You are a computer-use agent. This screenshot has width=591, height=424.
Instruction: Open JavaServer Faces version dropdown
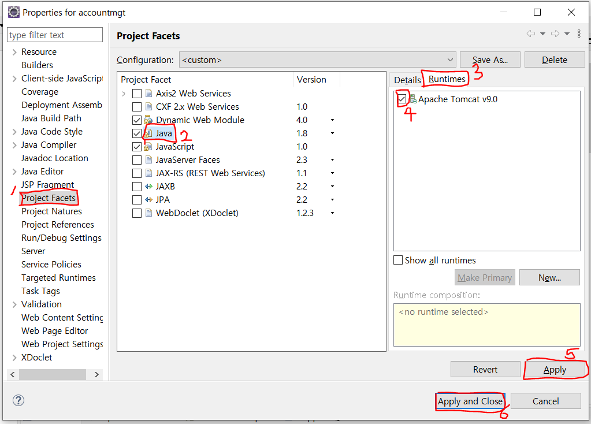332,160
